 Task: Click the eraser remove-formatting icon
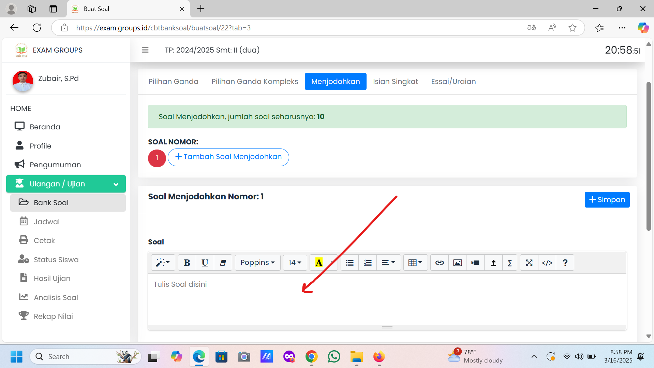point(223,263)
